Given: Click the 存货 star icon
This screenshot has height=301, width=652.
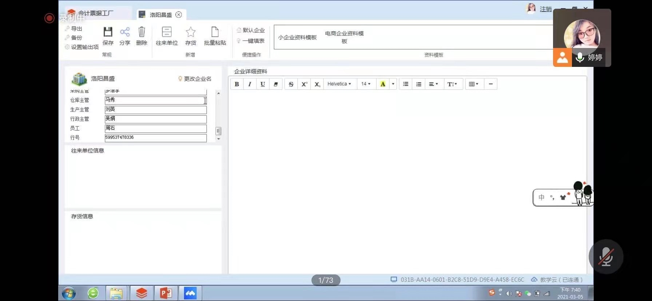Looking at the screenshot, I should [191, 32].
